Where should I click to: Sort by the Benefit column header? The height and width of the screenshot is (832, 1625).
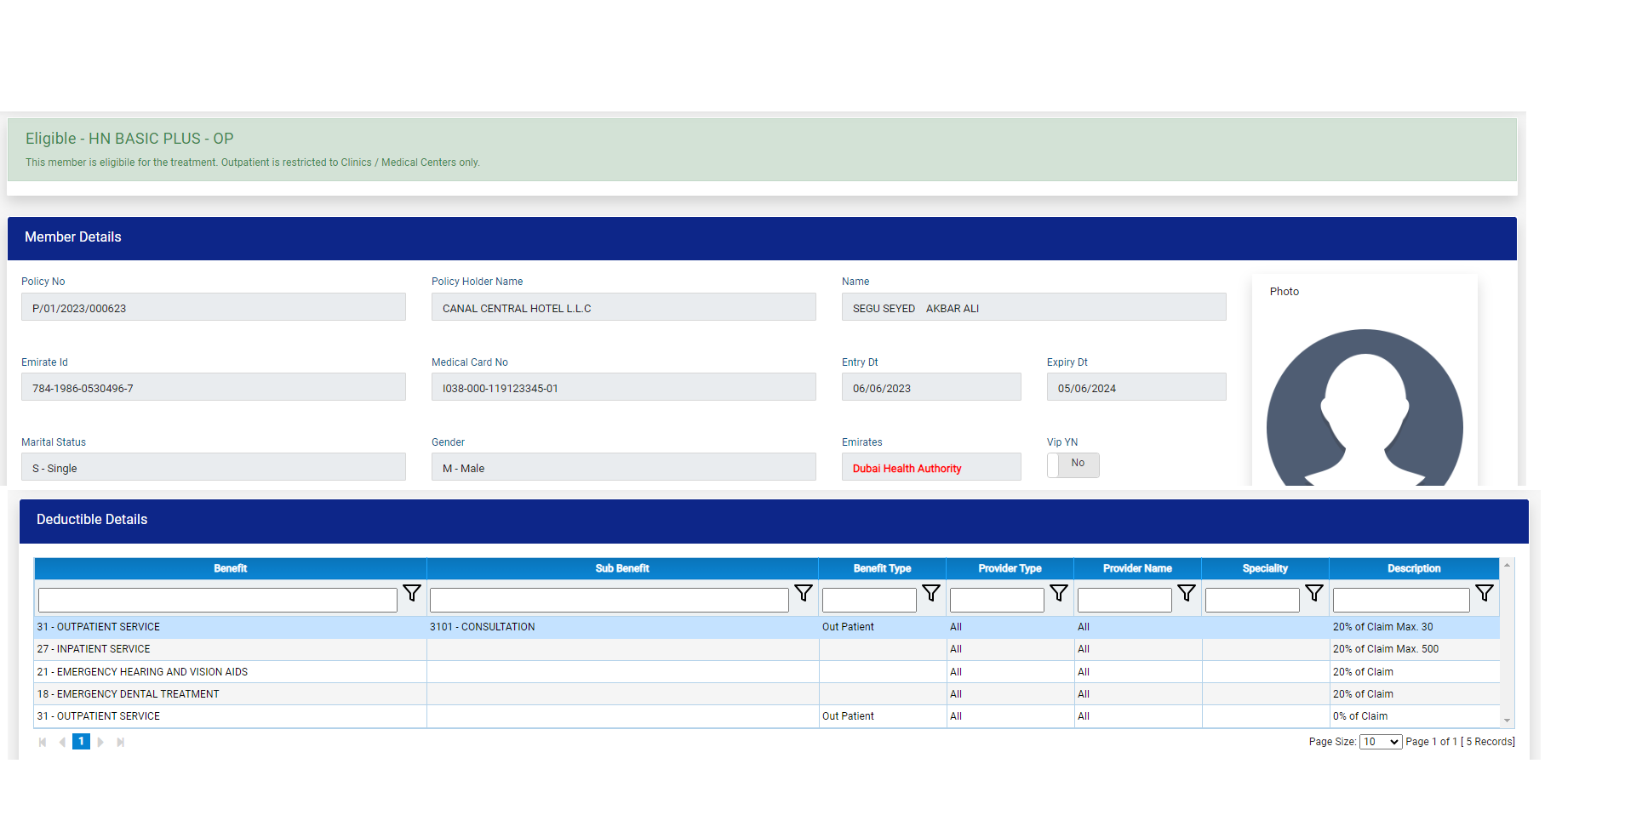pyautogui.click(x=230, y=568)
